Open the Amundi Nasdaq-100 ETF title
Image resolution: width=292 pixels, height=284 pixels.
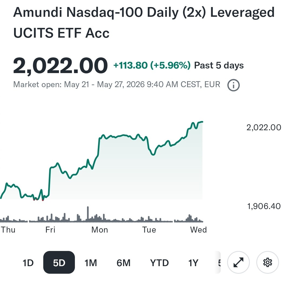point(144,22)
